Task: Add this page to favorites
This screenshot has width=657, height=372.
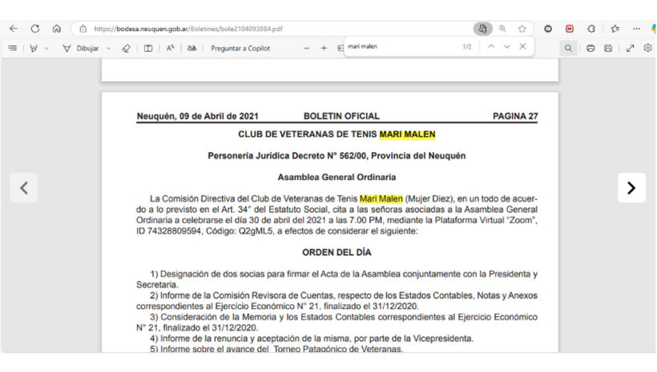Action: click(522, 28)
